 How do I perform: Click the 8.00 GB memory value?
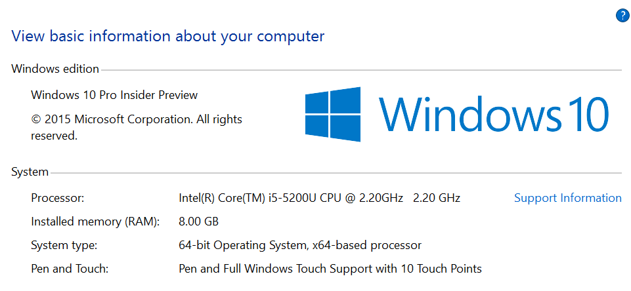[x=198, y=222]
